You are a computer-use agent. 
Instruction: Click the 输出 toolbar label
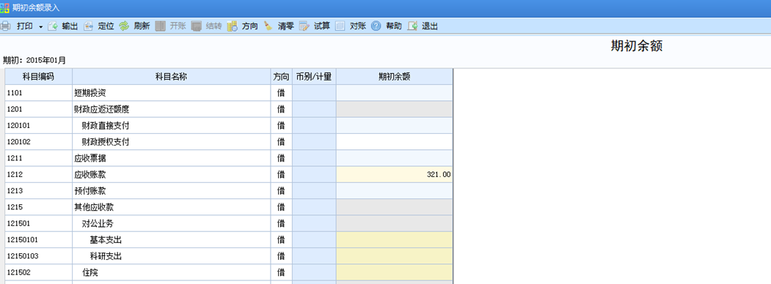point(70,26)
